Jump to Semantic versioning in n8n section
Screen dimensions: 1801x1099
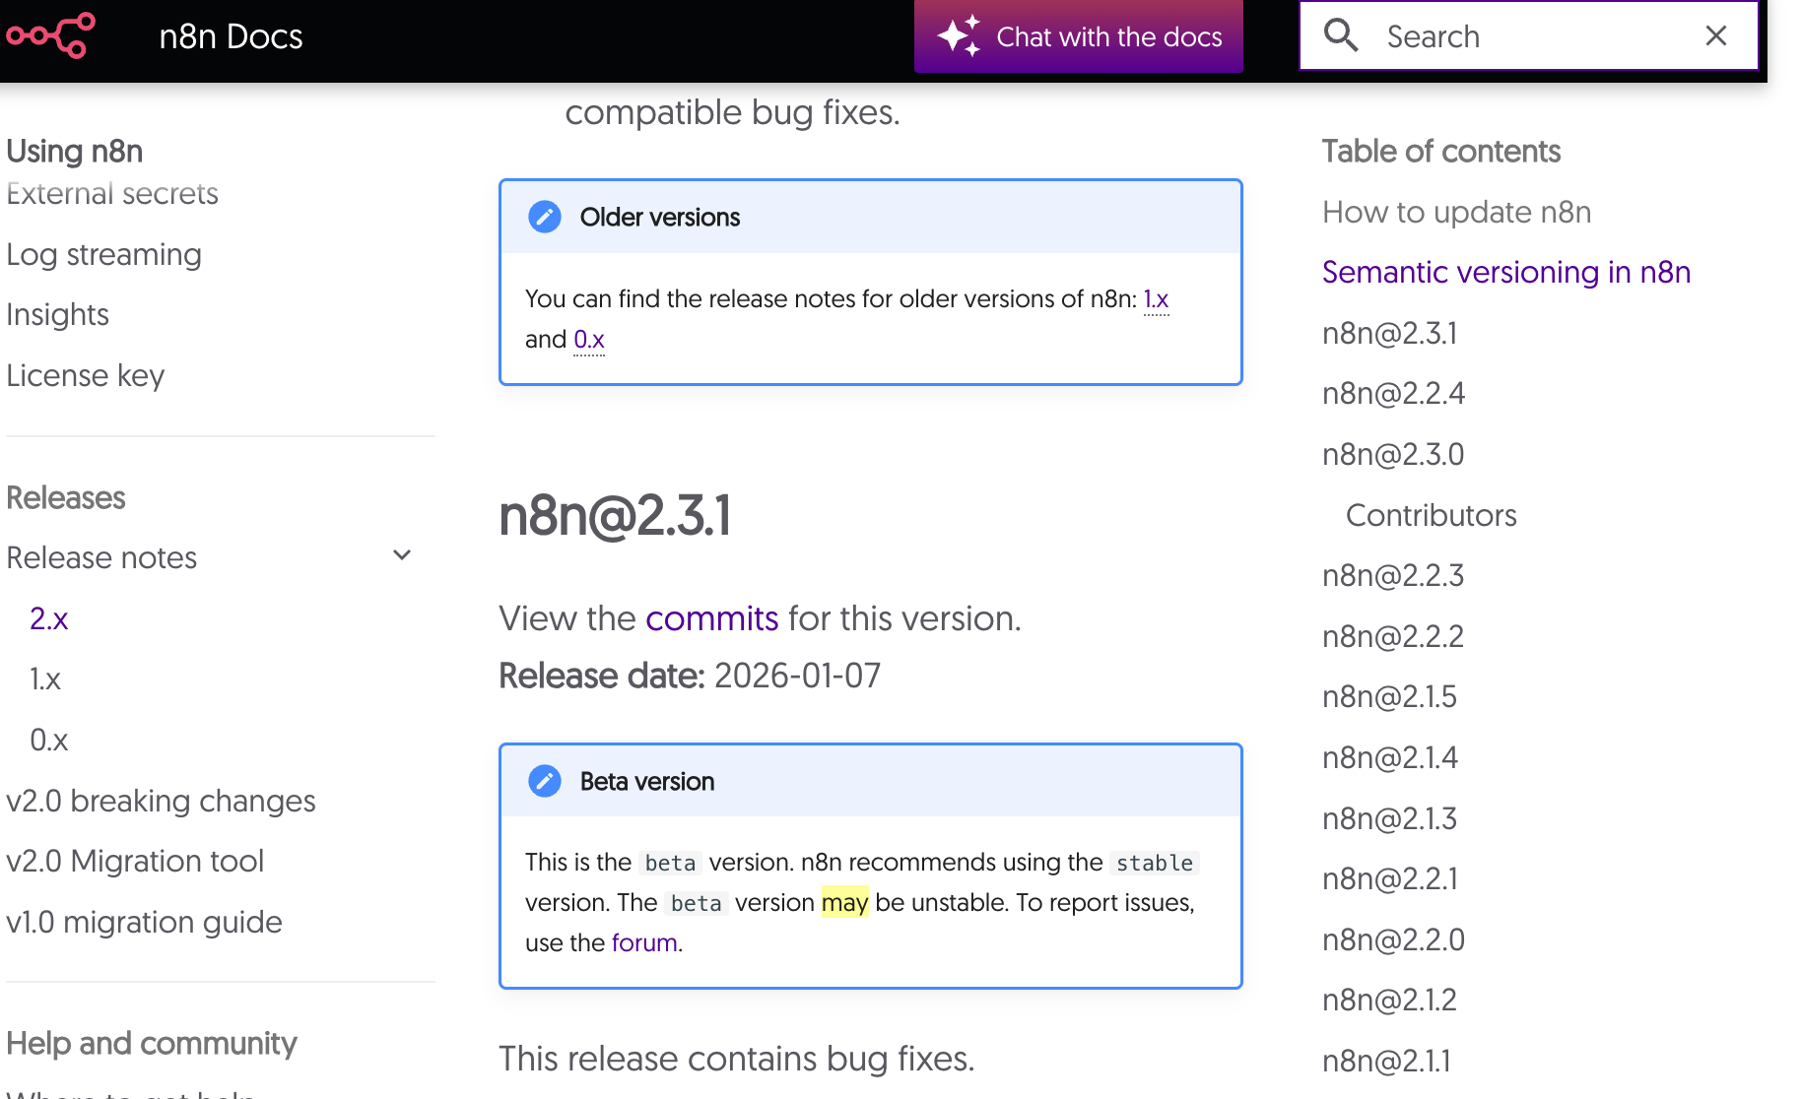tap(1505, 272)
